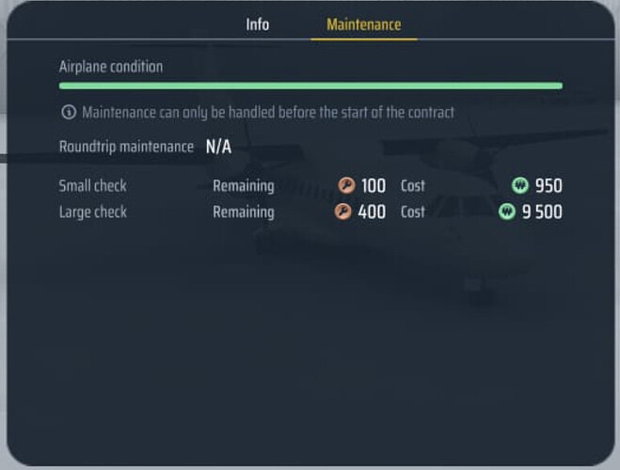Viewport: 620px width, 470px height.
Task: Select the Maintenance tab
Action: coord(364,24)
